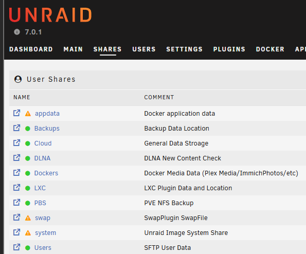This screenshot has width=306, height=254.
Task: Select comment 'General Data Stroage'
Action: 176,143
